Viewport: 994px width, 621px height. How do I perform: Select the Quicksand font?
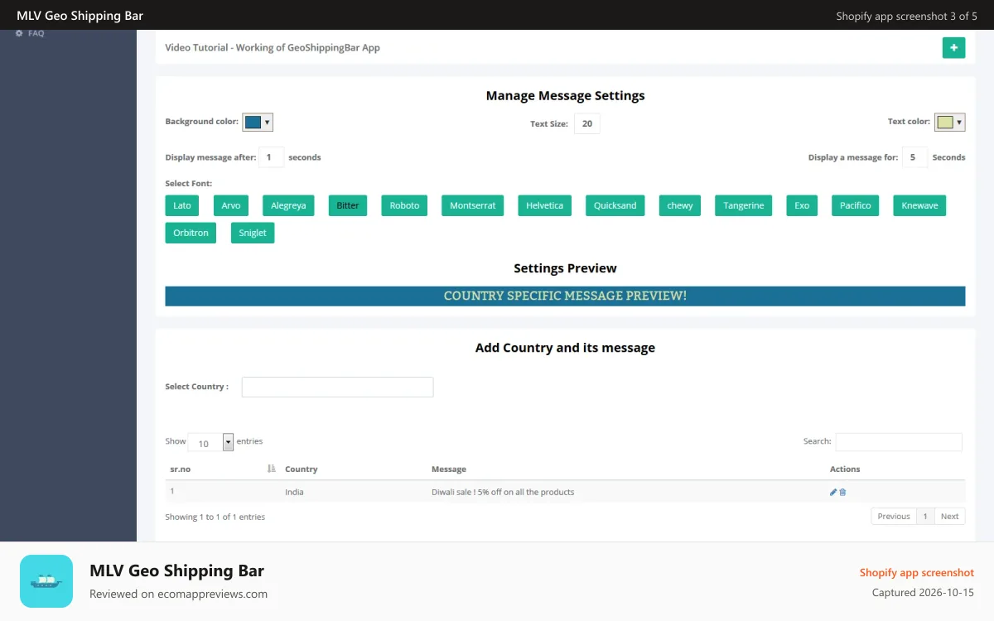click(x=615, y=205)
